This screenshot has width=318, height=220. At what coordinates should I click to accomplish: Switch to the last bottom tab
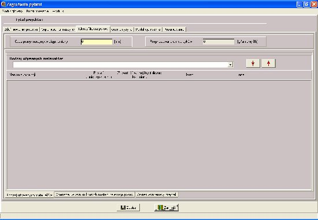157,195
